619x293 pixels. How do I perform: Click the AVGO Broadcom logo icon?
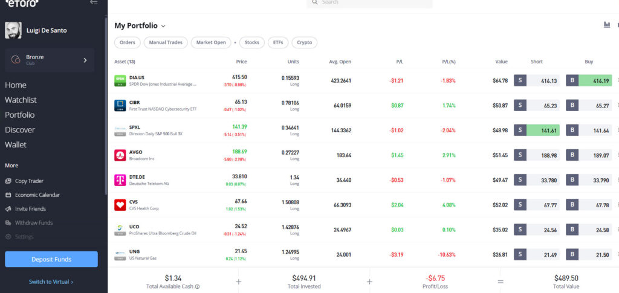pos(120,155)
